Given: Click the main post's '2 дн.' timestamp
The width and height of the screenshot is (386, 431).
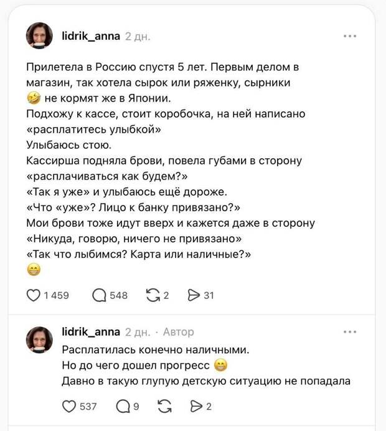Looking at the screenshot, I should (x=138, y=37).
